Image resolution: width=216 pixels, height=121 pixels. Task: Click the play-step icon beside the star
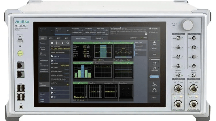click(x=57, y=43)
